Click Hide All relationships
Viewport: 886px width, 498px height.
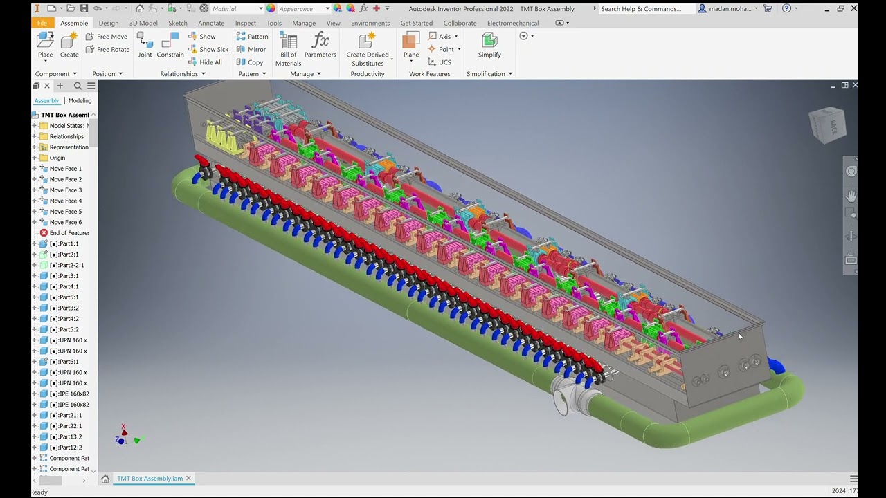(205, 62)
